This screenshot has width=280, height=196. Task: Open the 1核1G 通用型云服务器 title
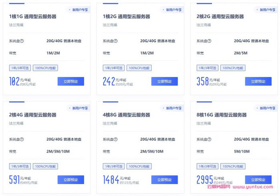tap(33, 17)
